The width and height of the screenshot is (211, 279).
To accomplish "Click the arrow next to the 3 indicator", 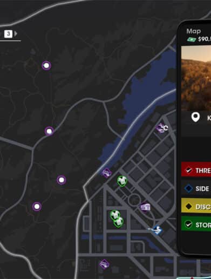I will click(16, 33).
